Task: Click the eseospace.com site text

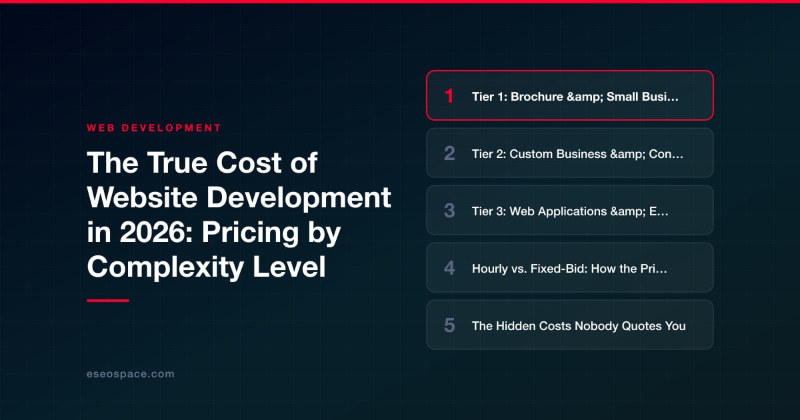Action: tap(131, 374)
